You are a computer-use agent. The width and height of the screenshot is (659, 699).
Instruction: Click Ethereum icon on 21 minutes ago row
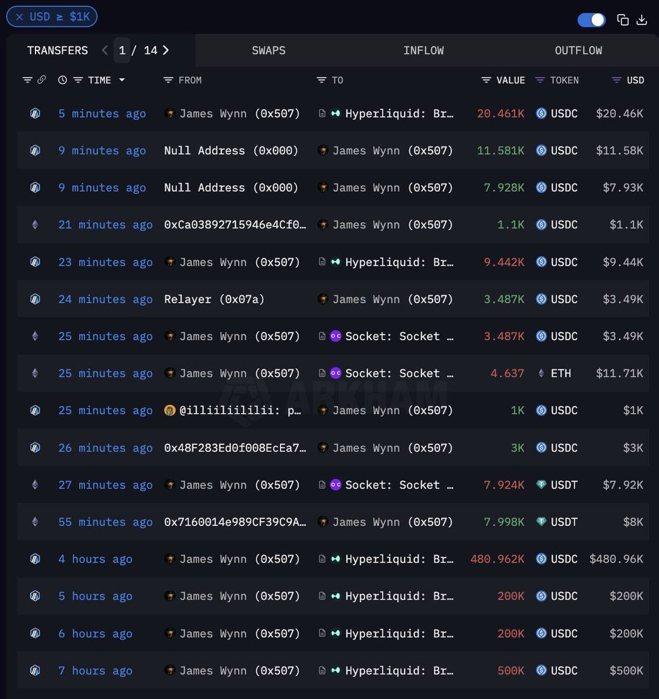click(35, 225)
